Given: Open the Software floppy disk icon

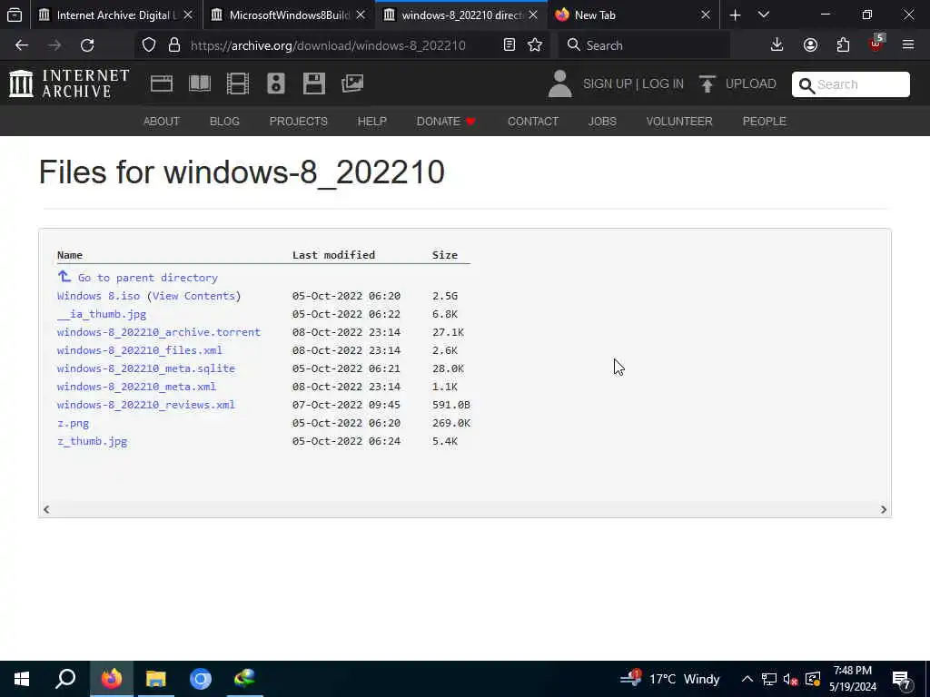Looking at the screenshot, I should click(313, 83).
